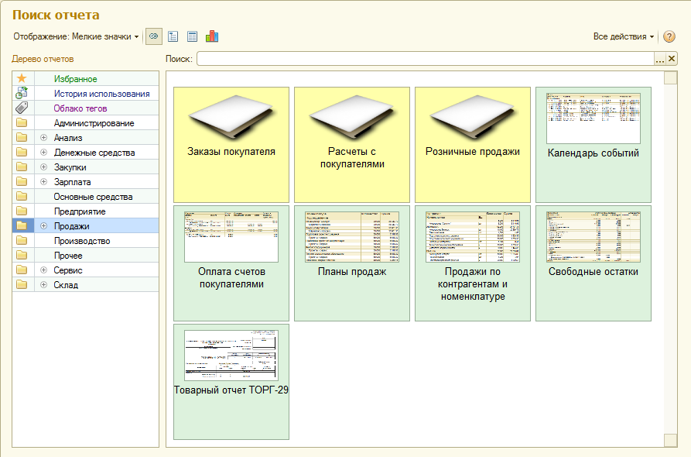
Task: Click the table list icon in toolbar
Action: 193,36
